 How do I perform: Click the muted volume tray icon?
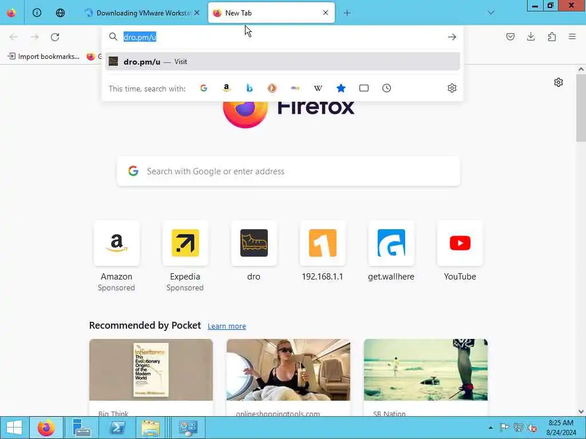pos(532,428)
